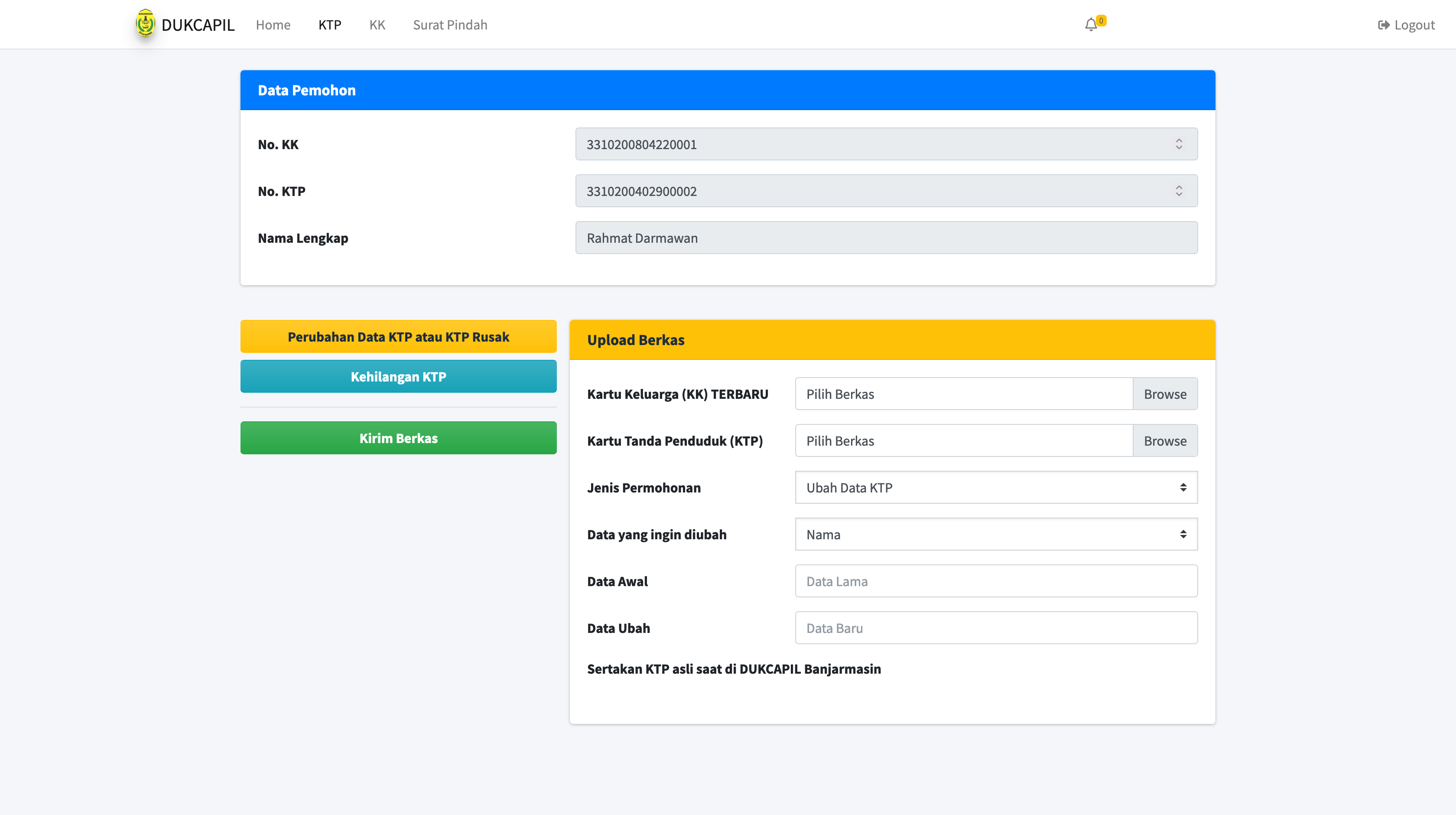
Task: Browse for Kartu Tanda Penduduk file
Action: (1164, 441)
